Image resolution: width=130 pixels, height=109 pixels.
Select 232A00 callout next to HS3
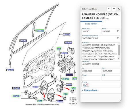point(66,79)
